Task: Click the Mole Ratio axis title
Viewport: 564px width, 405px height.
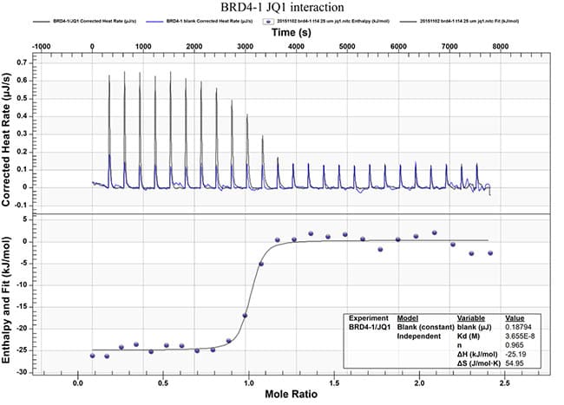Action: click(x=291, y=395)
